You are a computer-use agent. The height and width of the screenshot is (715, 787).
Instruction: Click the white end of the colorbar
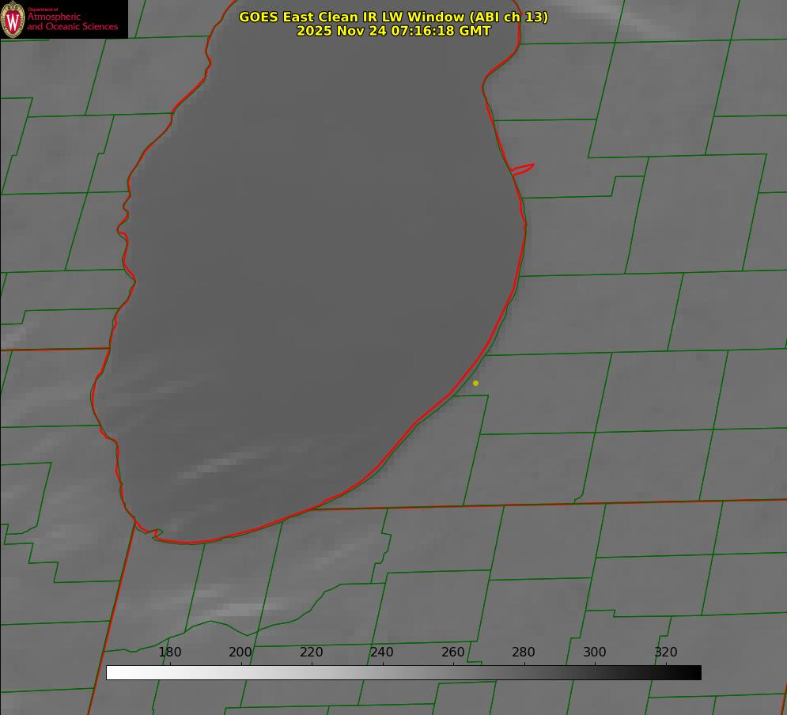[x=112, y=672]
